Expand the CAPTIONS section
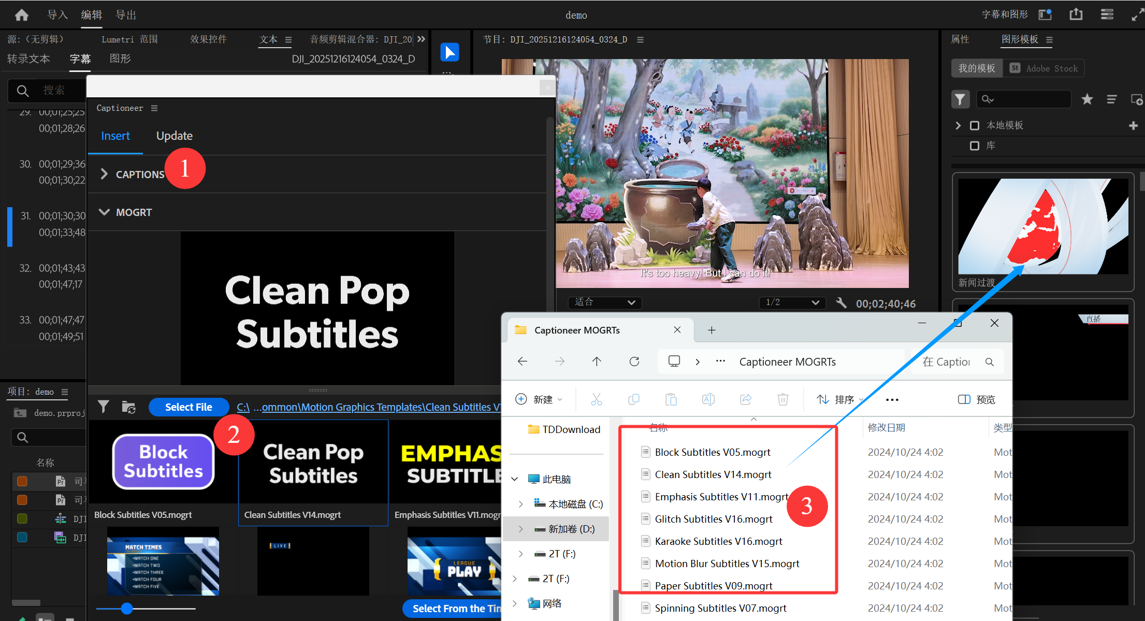Screen dimensions: 1145x621 click(x=105, y=175)
